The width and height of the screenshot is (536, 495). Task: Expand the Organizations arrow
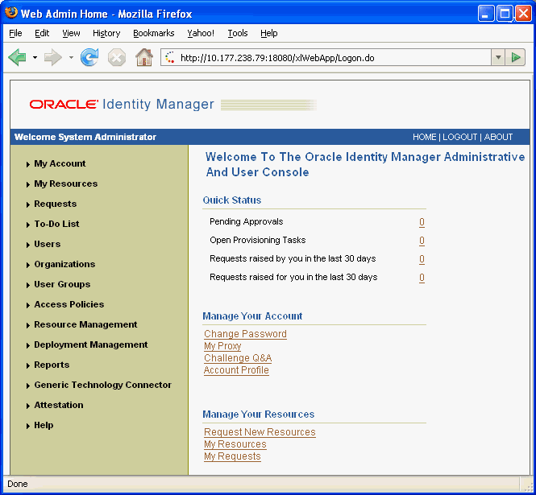28,266
